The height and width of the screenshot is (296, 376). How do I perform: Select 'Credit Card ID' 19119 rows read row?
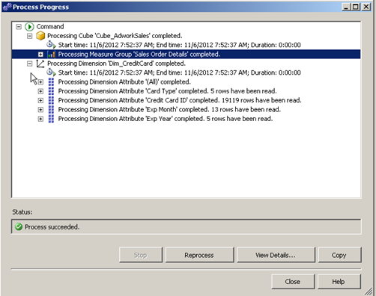tap(180, 100)
